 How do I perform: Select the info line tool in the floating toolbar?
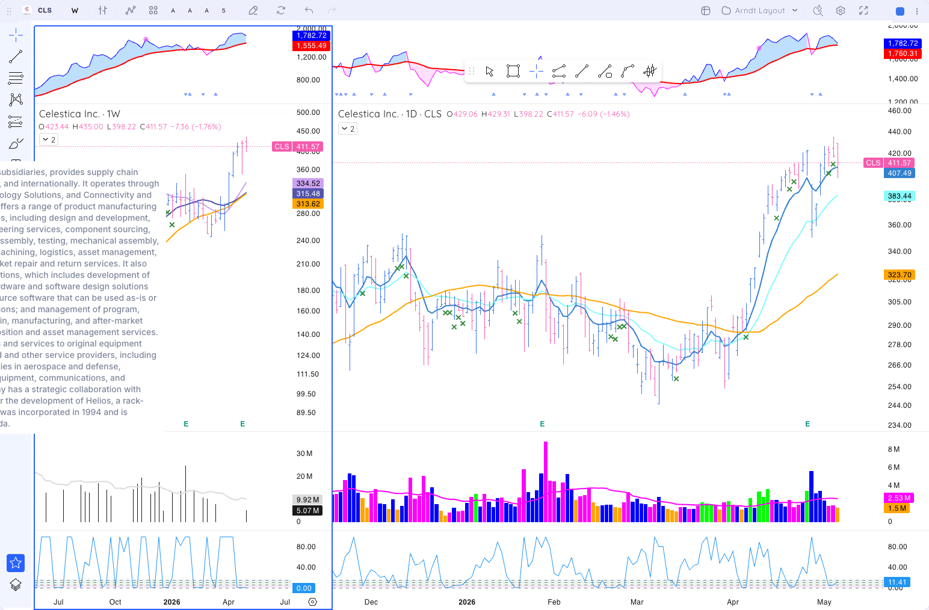tap(559, 72)
